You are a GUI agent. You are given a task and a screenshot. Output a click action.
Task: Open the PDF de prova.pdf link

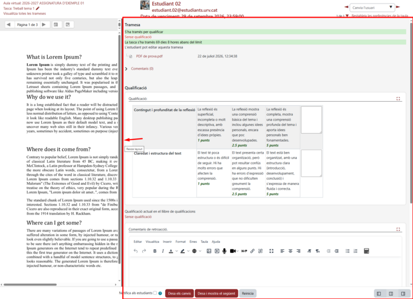[x=149, y=56]
